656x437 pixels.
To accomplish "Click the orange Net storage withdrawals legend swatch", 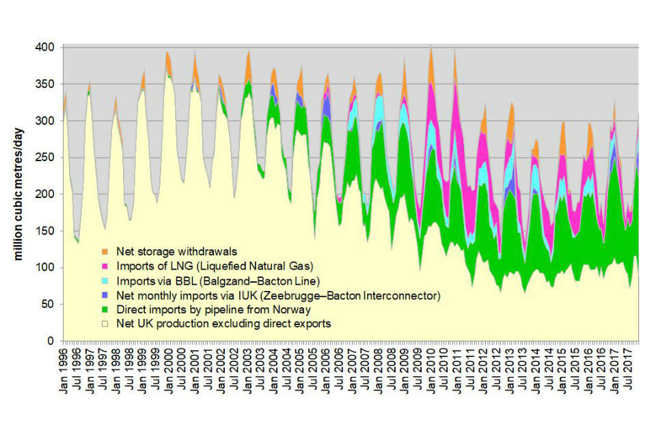I will point(103,252).
